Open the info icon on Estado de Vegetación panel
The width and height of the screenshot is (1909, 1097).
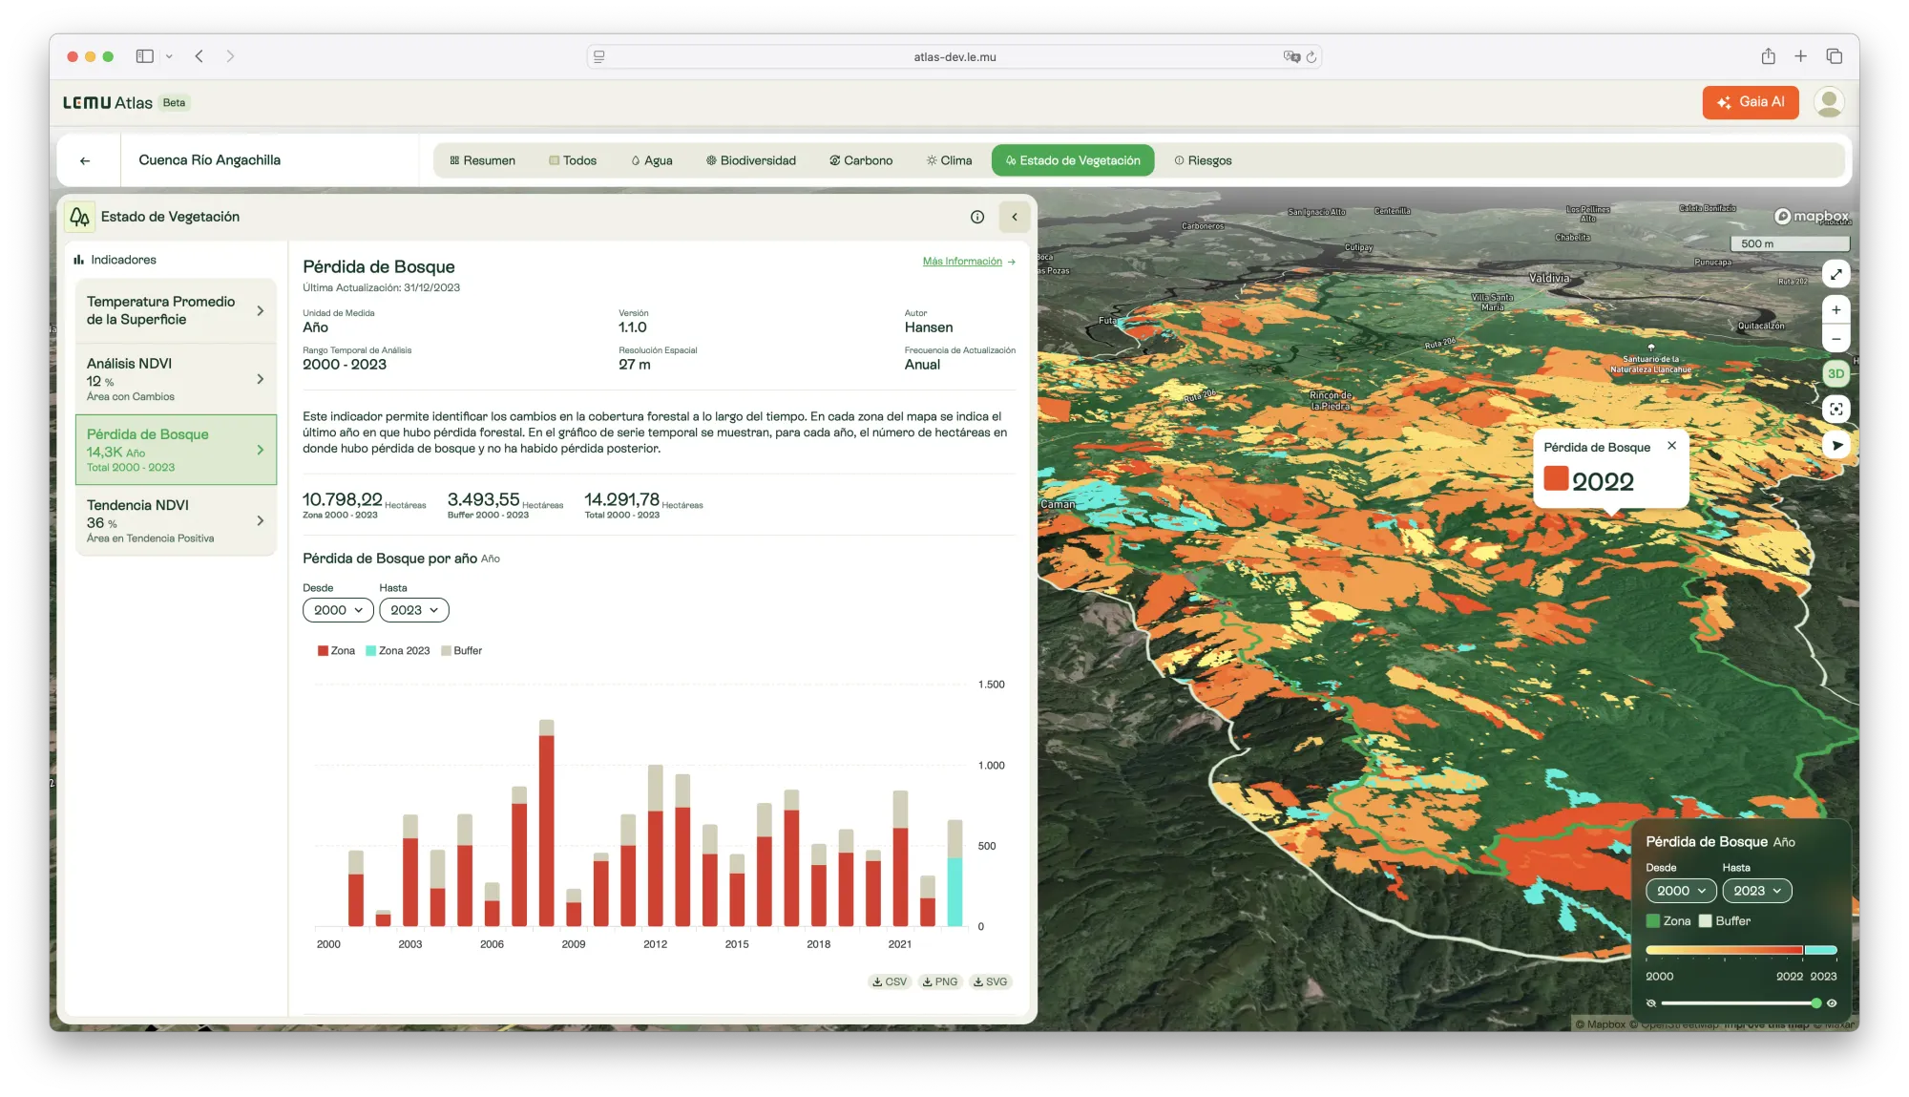click(x=977, y=217)
